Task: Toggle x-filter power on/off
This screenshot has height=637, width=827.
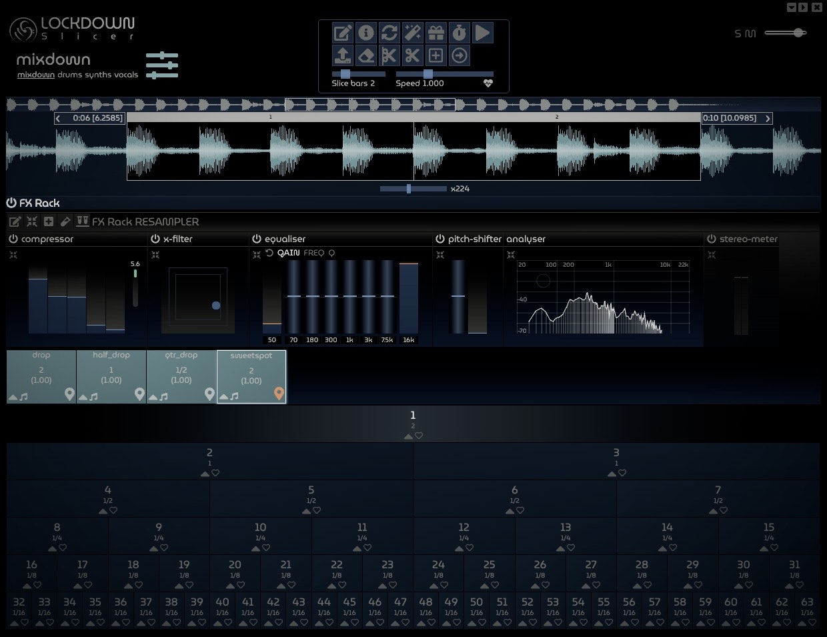Action: coord(155,239)
